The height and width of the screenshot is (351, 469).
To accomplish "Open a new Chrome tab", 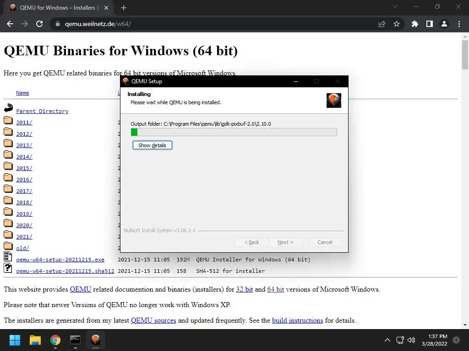I will (124, 8).
